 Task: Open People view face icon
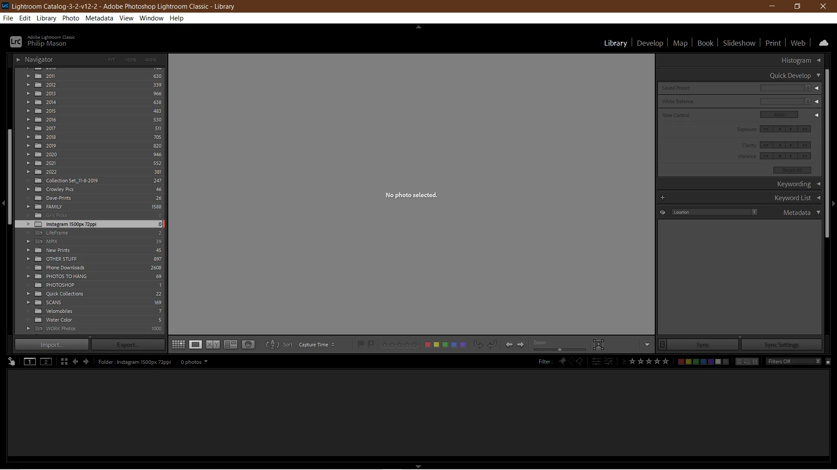point(248,345)
